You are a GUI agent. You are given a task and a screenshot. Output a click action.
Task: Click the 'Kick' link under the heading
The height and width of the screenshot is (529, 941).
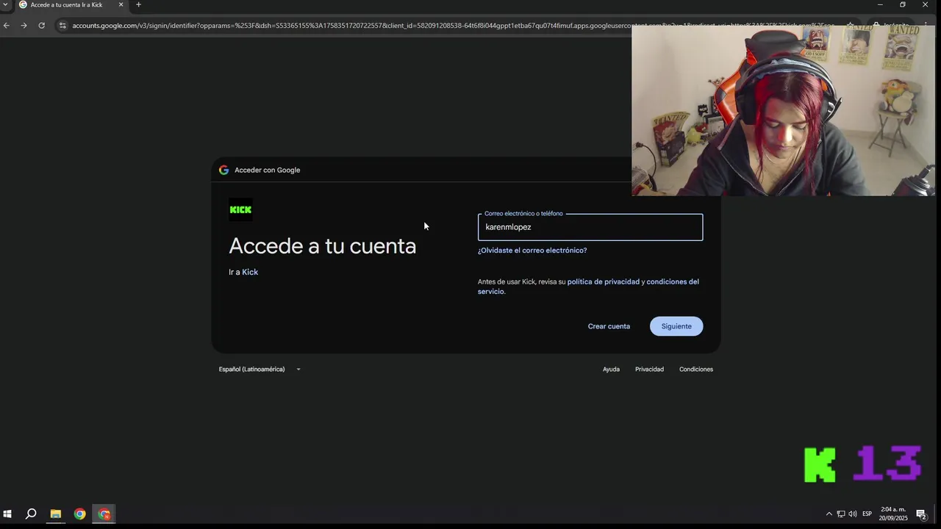coord(250,272)
